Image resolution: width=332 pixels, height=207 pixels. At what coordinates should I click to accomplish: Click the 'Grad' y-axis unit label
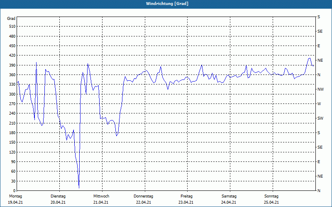click(11, 19)
